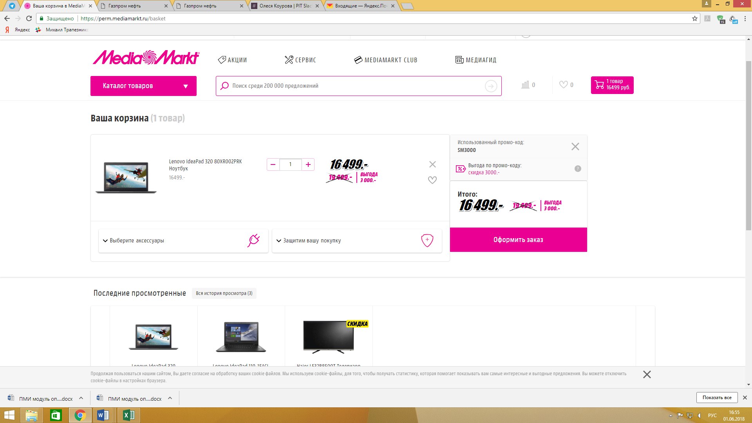752x423 pixels.
Task: Click the basket laptop thumbnail image
Action: tap(126, 177)
